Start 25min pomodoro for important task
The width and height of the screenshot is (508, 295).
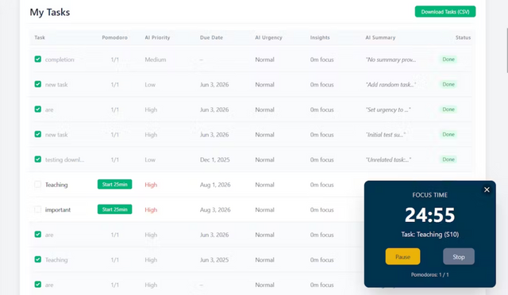[114, 209]
